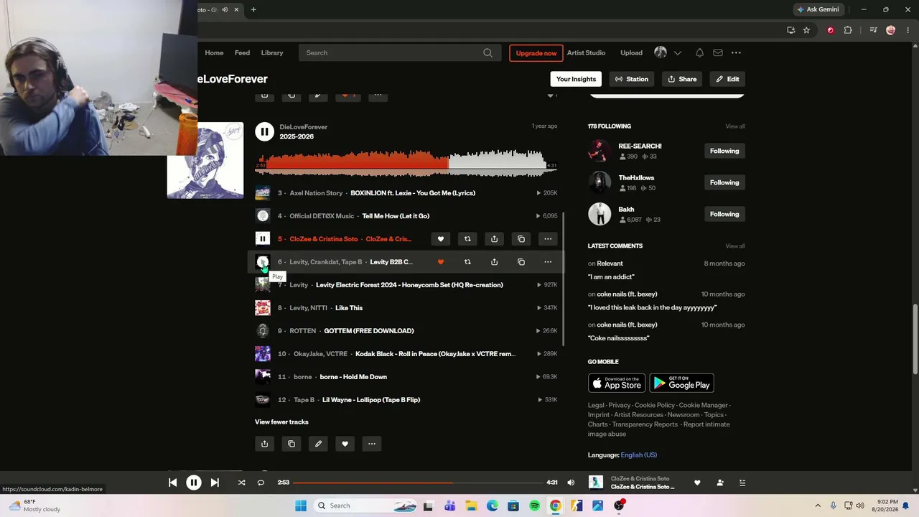Seek within the orange playlist waveform
The width and height of the screenshot is (919, 517).
[406, 162]
